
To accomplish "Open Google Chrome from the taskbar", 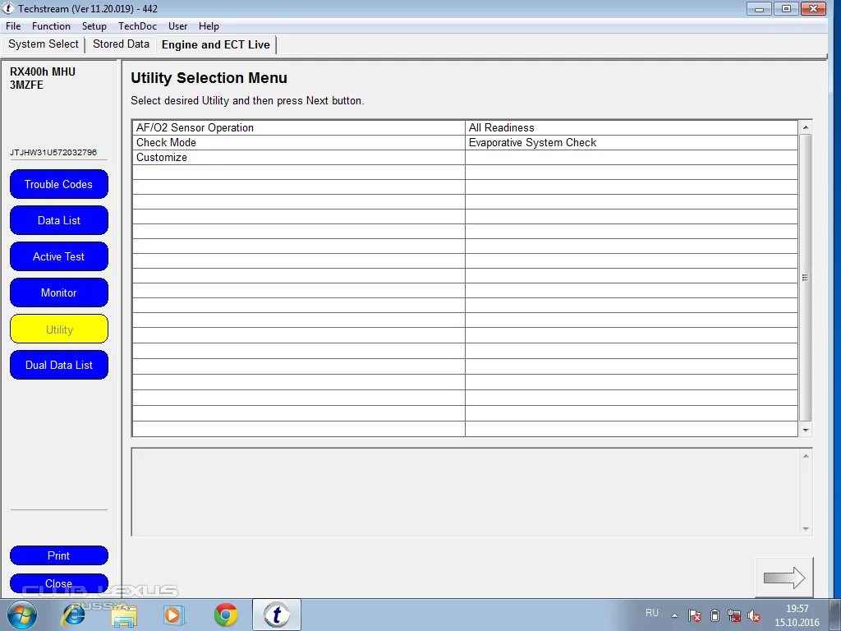I will point(226,615).
